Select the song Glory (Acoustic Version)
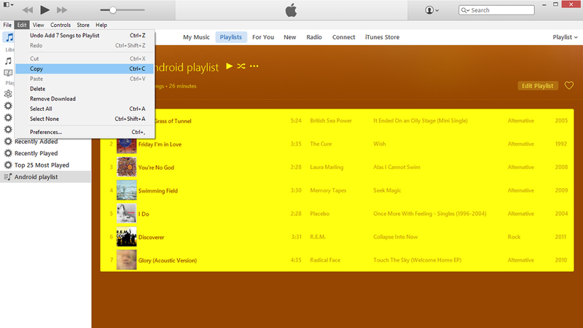This screenshot has height=328, width=583. pos(168,260)
